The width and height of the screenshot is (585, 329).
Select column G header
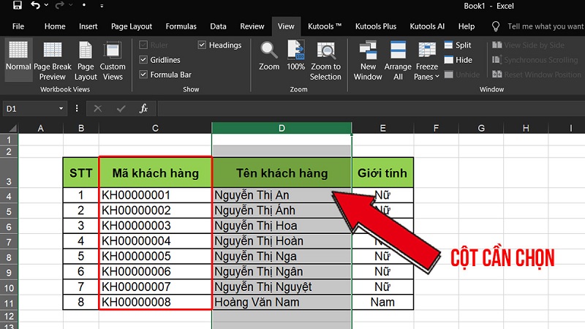click(481, 129)
